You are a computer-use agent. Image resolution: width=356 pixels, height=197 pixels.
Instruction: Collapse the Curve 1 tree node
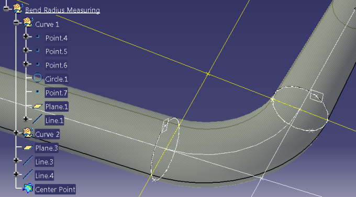tap(16, 22)
